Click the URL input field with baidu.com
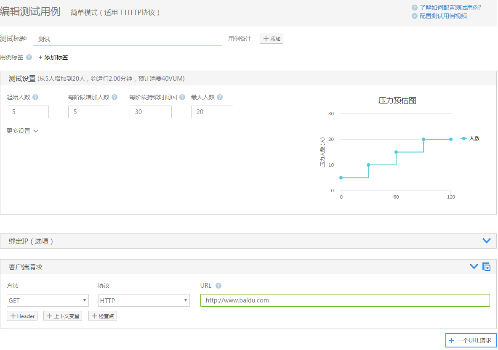This screenshot has width=498, height=350. click(345, 300)
